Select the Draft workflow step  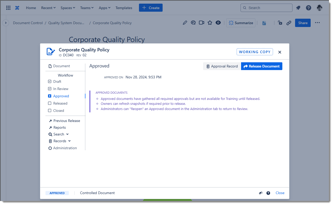pos(57,81)
